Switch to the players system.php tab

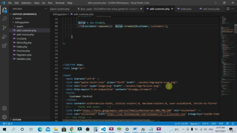[x=60, y=9]
